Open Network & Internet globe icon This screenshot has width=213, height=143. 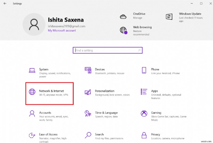(x=32, y=92)
